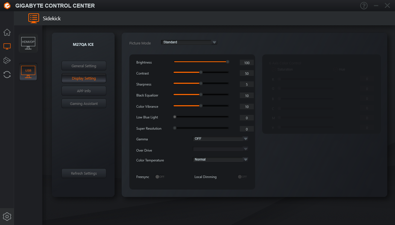This screenshot has width=395, height=225.
Task: Open the paper-plane icon in the sidebar
Action: (x=7, y=60)
